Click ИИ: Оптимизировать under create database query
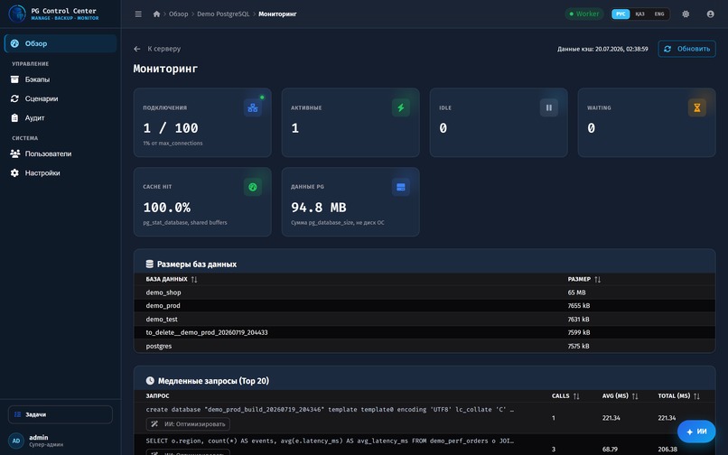Viewport: 728px width, 455px height. point(188,424)
